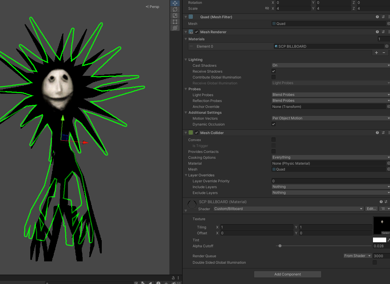Collapse the Layer Overrides section
Viewport: 390px width, 284px height.
click(186, 175)
